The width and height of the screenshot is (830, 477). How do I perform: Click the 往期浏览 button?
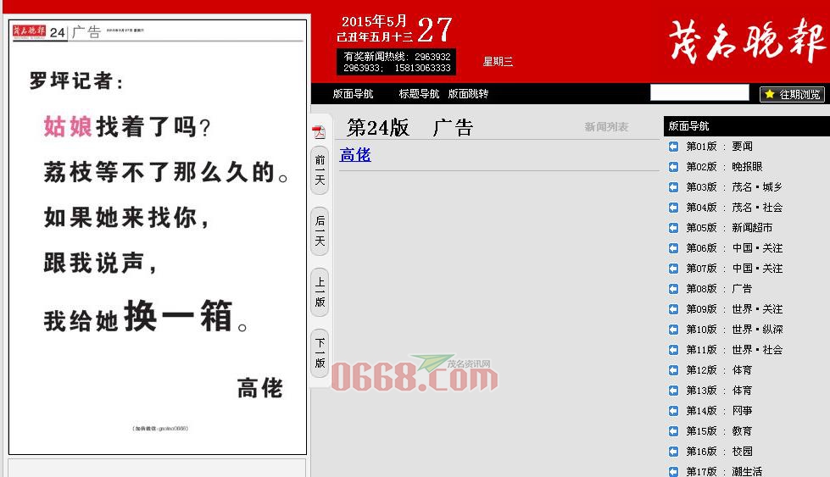coord(792,94)
